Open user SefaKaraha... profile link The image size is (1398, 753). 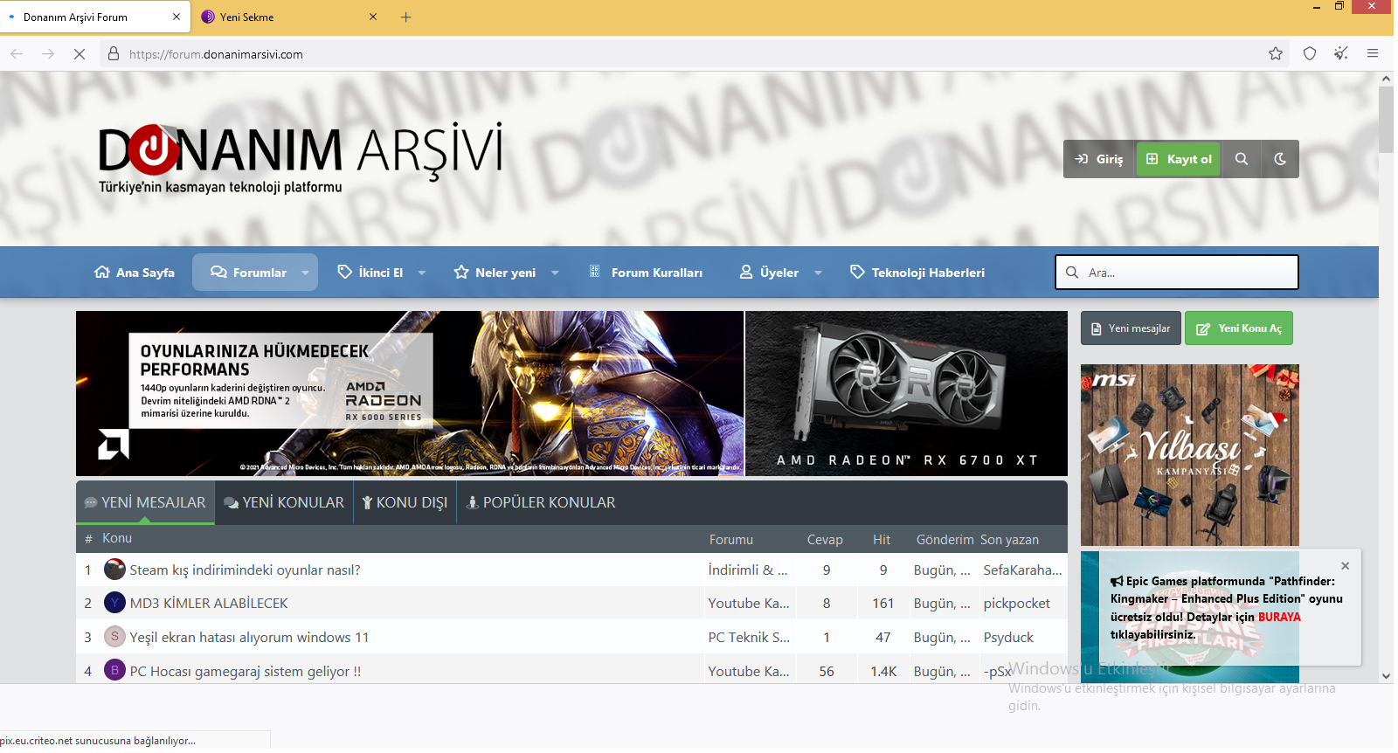[1022, 570]
